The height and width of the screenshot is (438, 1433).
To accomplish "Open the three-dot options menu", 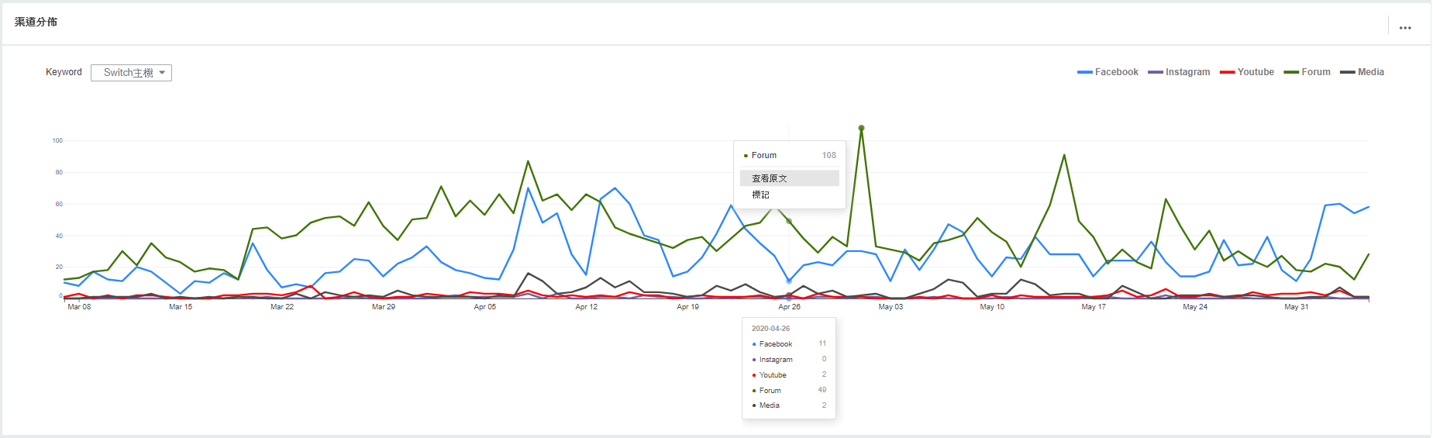I will (1405, 27).
